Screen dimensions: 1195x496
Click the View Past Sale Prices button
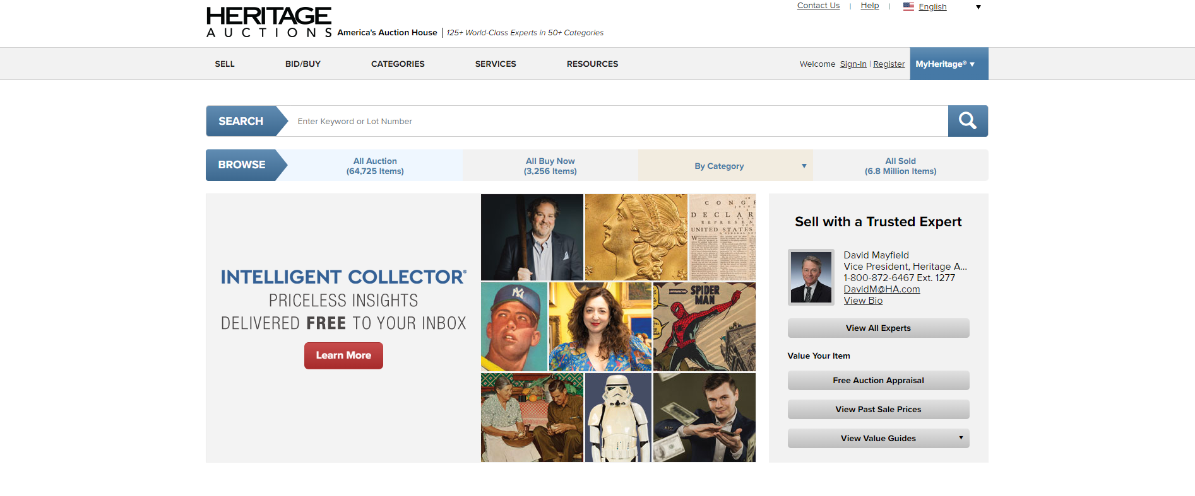point(878,409)
